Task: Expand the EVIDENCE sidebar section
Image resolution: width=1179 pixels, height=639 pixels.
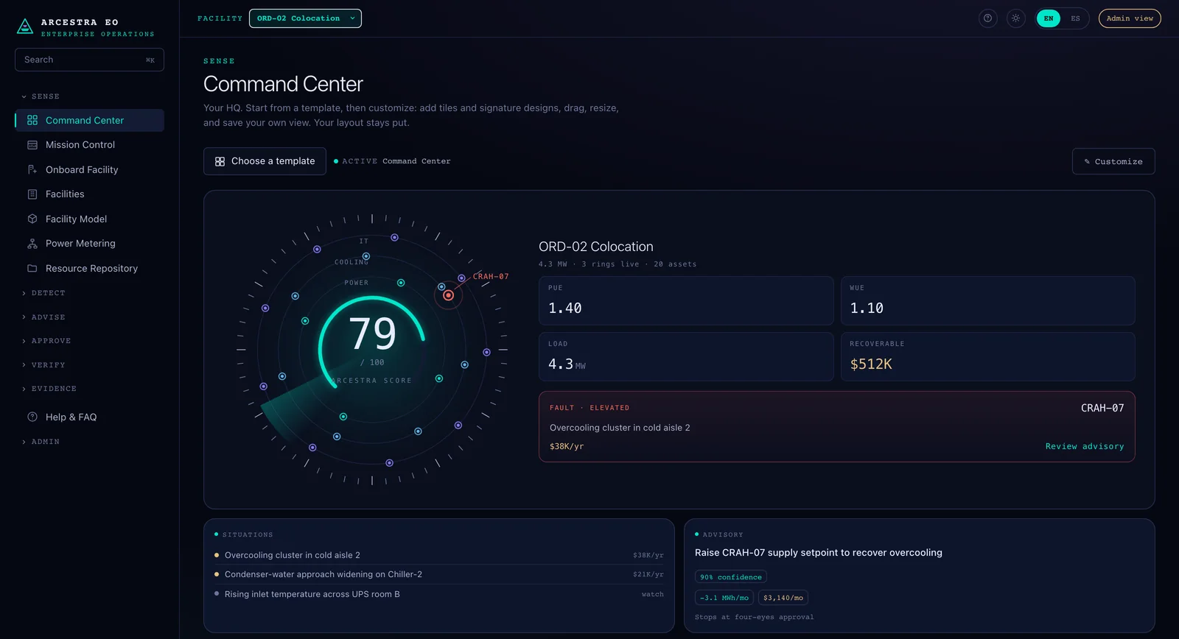Action: tap(49, 389)
